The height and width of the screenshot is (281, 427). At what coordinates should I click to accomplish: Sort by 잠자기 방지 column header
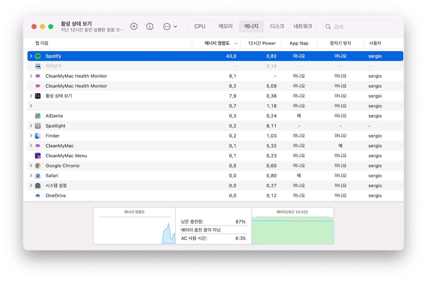[340, 43]
